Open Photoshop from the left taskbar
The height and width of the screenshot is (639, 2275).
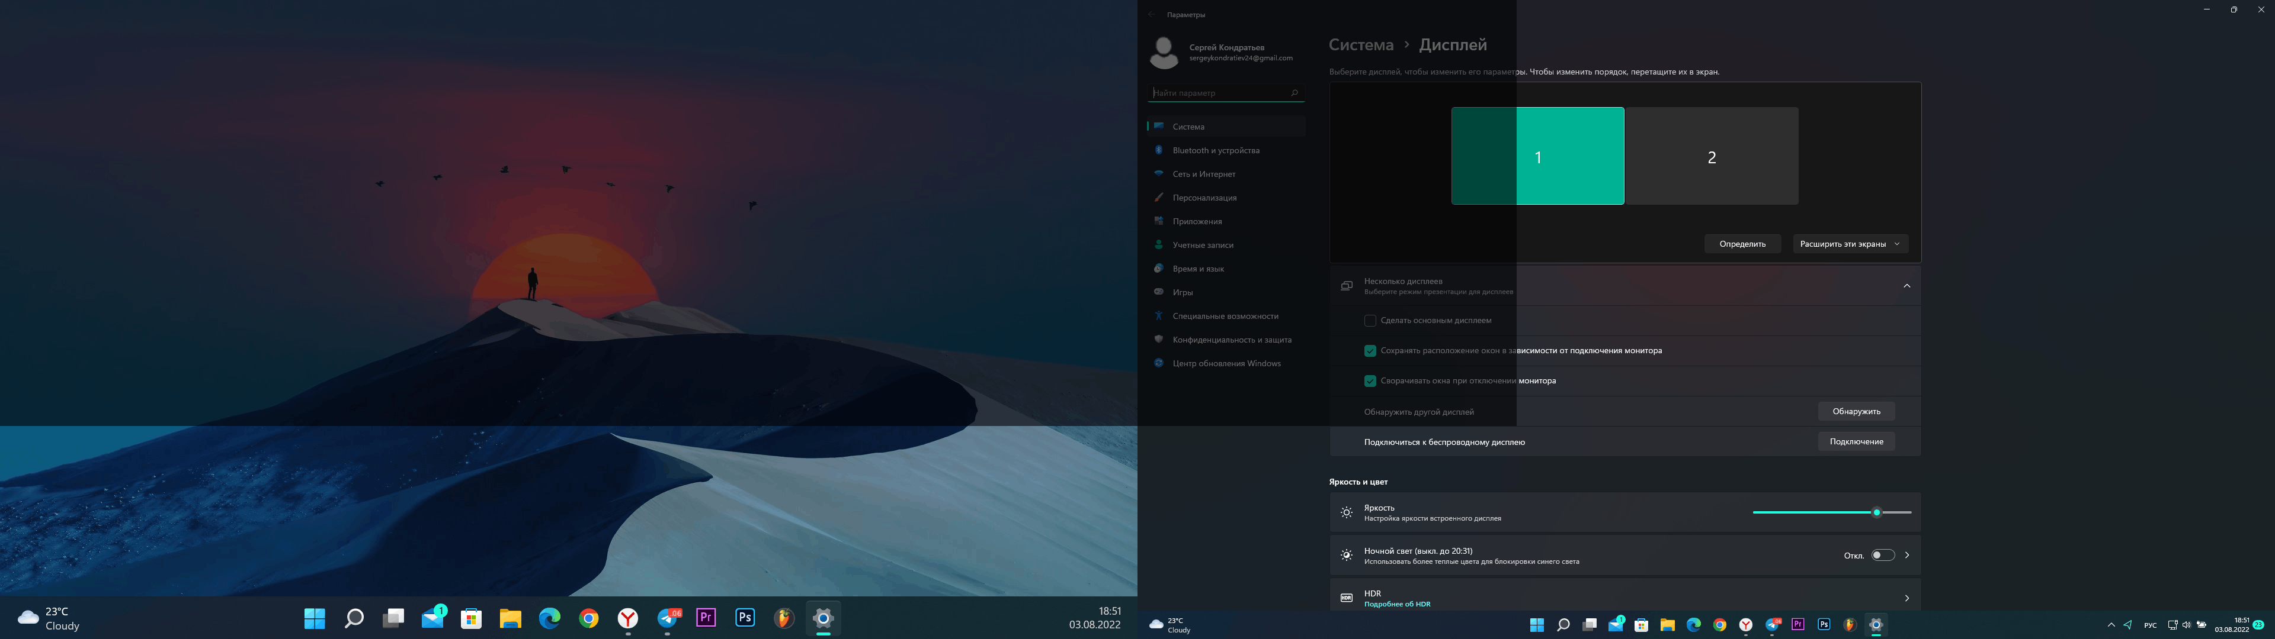pyautogui.click(x=745, y=618)
